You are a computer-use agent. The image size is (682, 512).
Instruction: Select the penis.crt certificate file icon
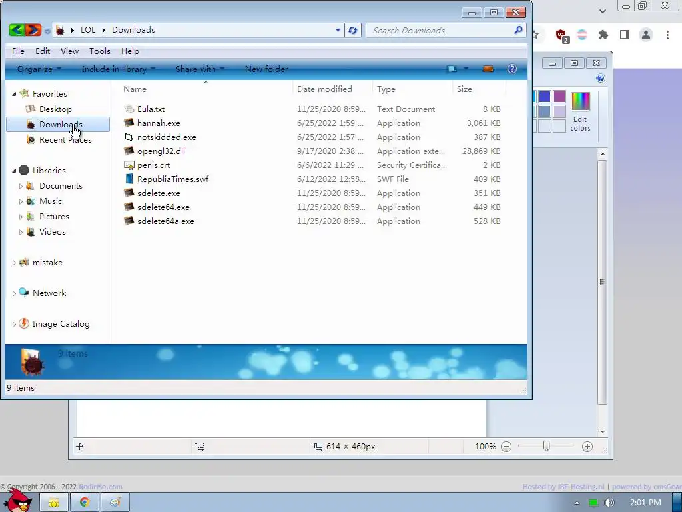(x=129, y=165)
